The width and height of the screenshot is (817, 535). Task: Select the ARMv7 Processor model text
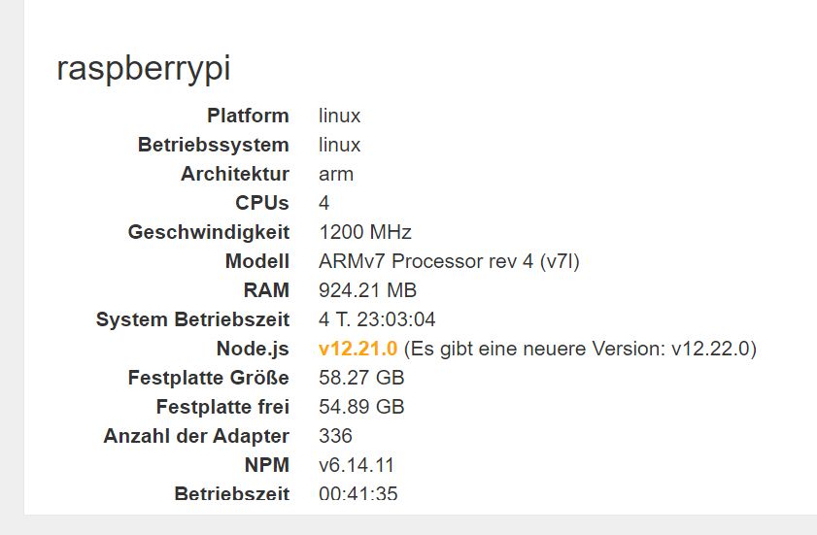[449, 261]
